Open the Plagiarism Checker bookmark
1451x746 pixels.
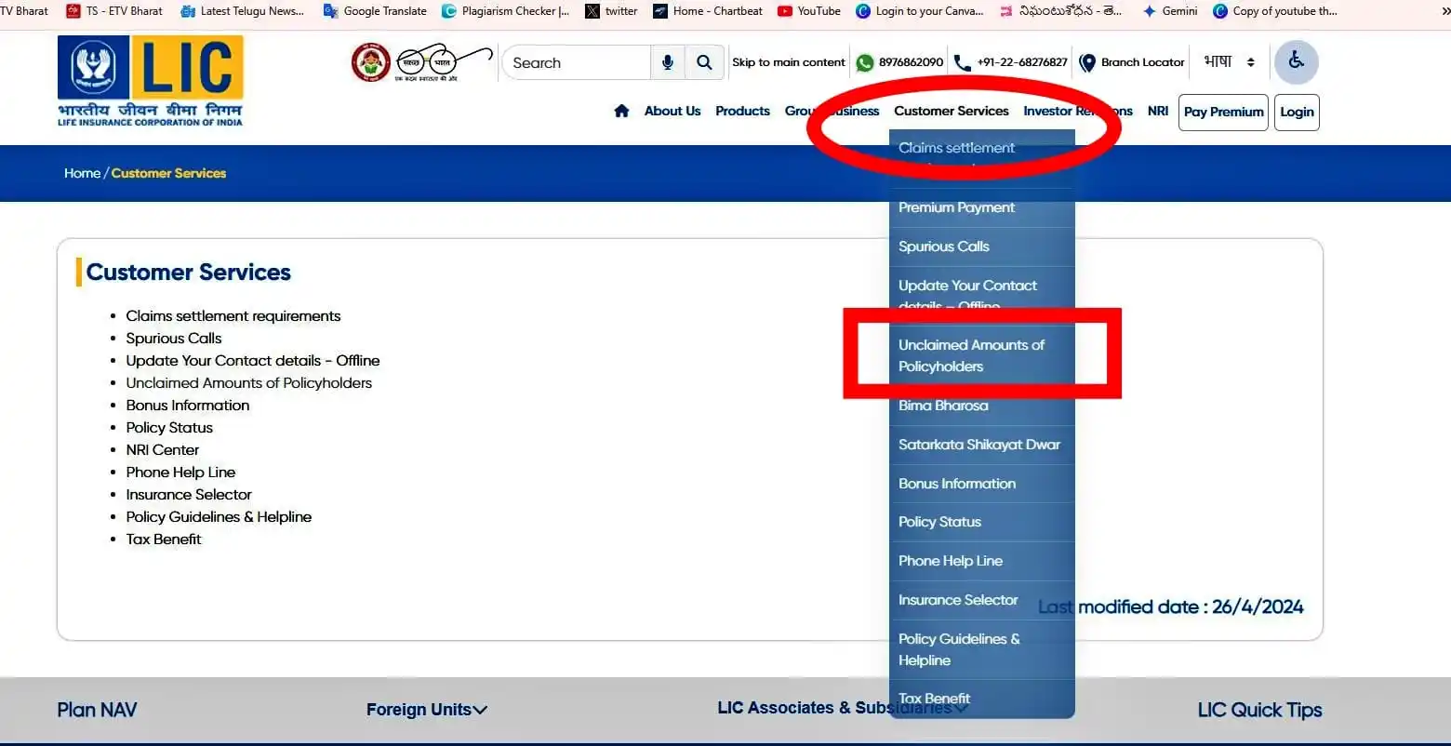(506, 11)
